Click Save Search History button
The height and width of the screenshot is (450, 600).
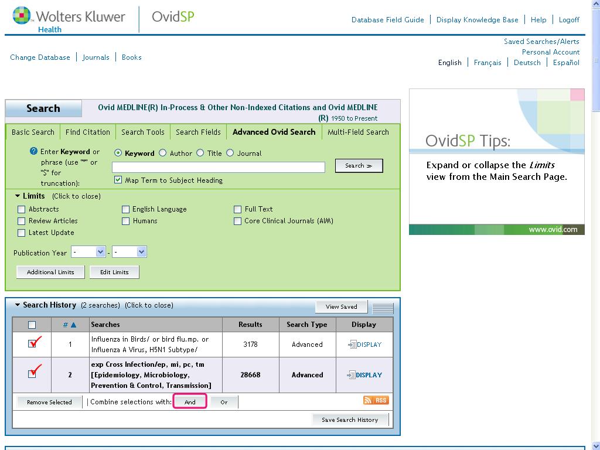[x=350, y=420]
